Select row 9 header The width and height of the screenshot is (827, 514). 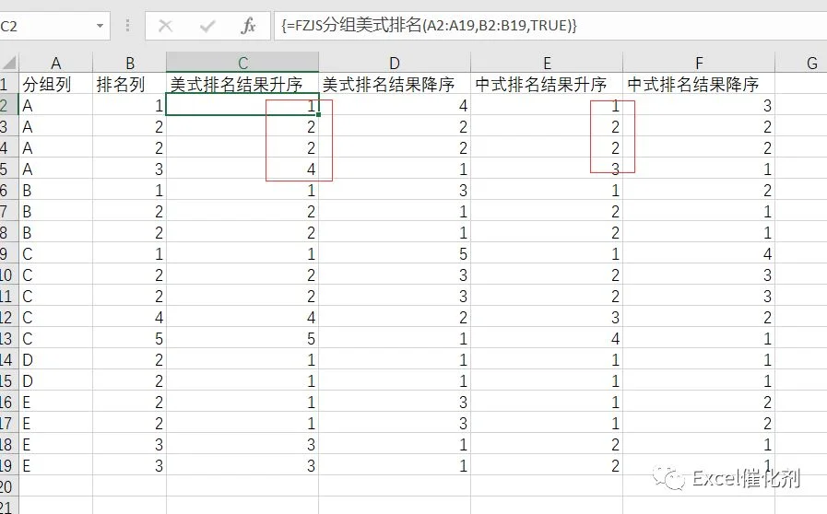(9, 253)
